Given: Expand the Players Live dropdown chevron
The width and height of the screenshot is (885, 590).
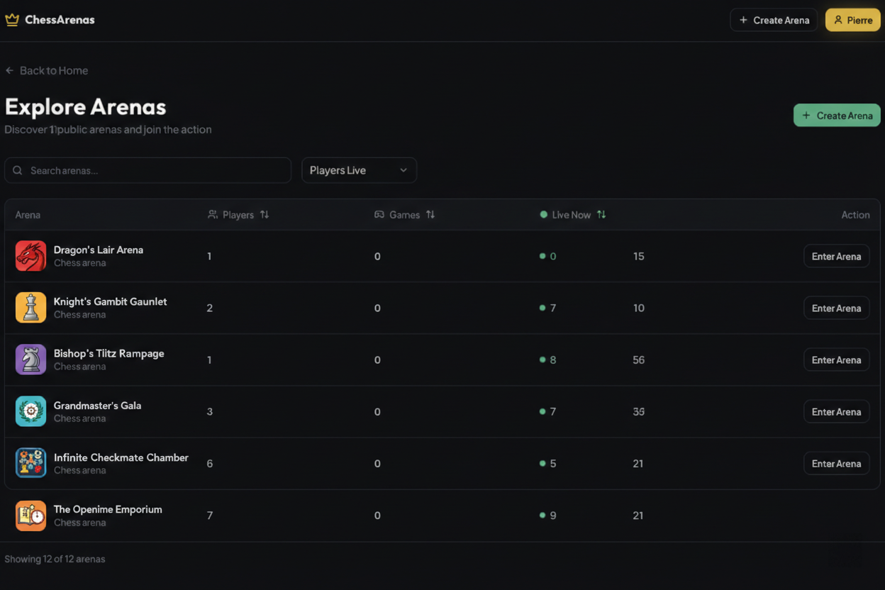Looking at the screenshot, I should click(x=403, y=170).
